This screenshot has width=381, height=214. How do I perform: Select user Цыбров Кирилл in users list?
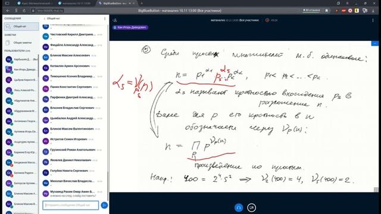(x=21, y=80)
